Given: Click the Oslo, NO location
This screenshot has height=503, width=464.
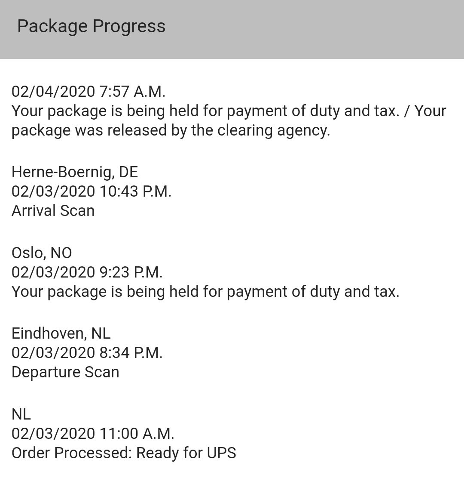Looking at the screenshot, I should click(x=42, y=253).
